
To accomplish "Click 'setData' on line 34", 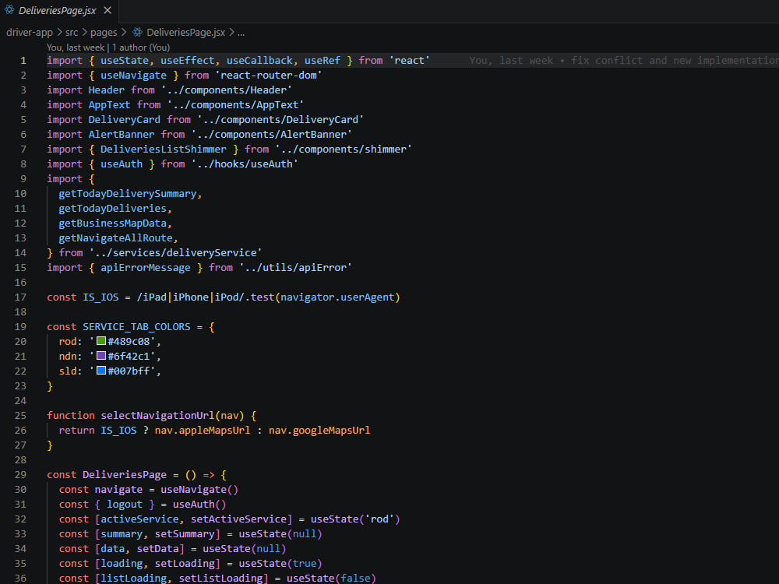I will [157, 549].
